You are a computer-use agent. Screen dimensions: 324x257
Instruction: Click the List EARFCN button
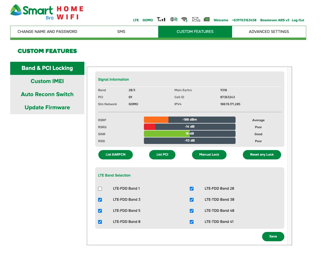tap(116, 155)
